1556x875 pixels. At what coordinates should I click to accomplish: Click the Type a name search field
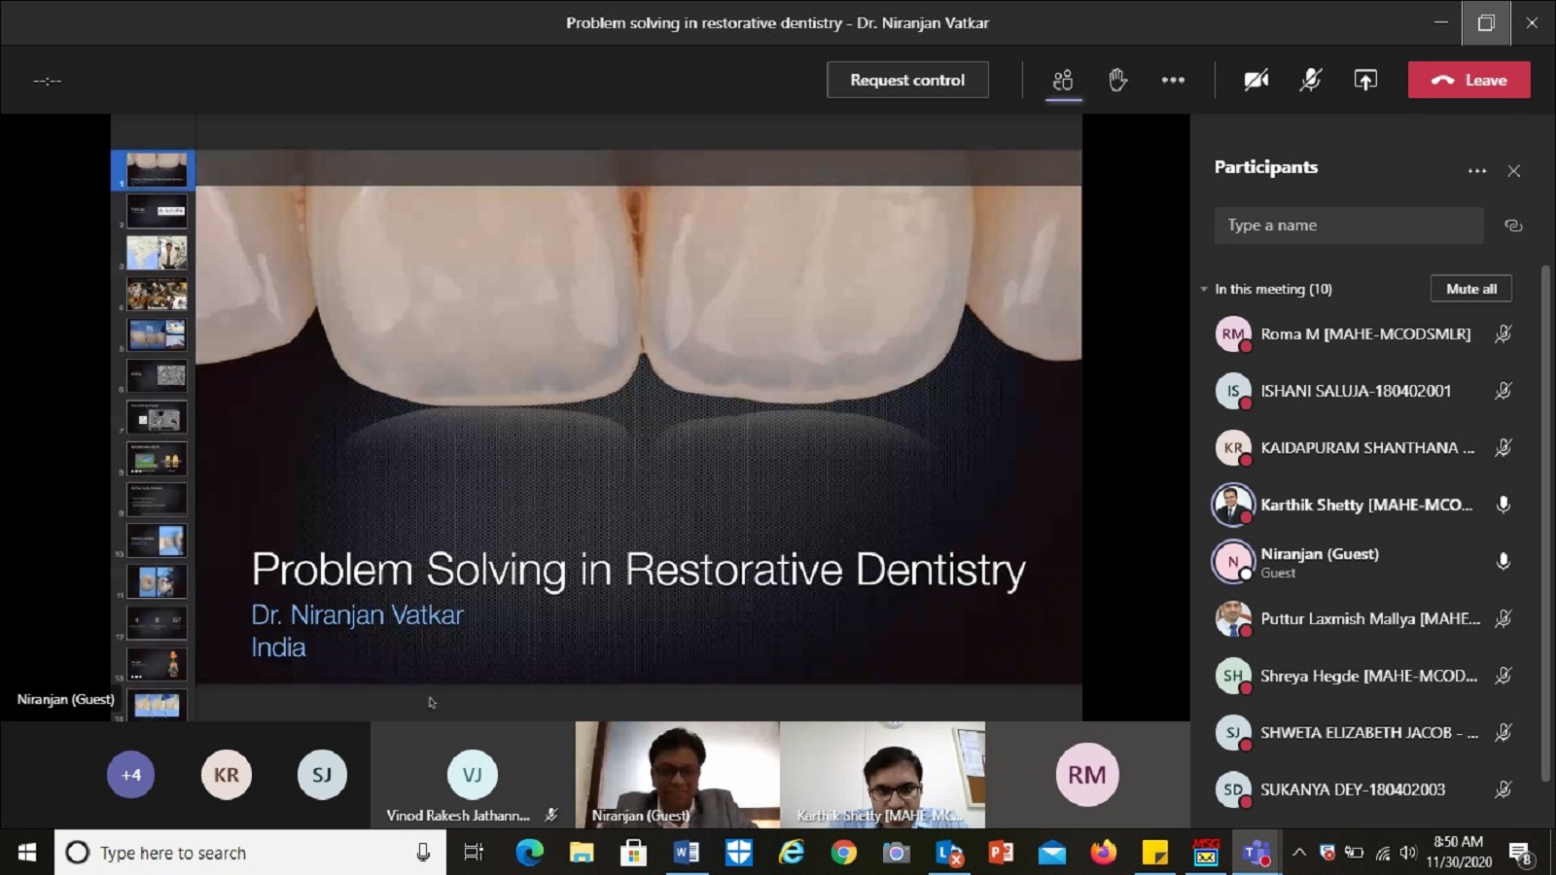[1348, 226]
